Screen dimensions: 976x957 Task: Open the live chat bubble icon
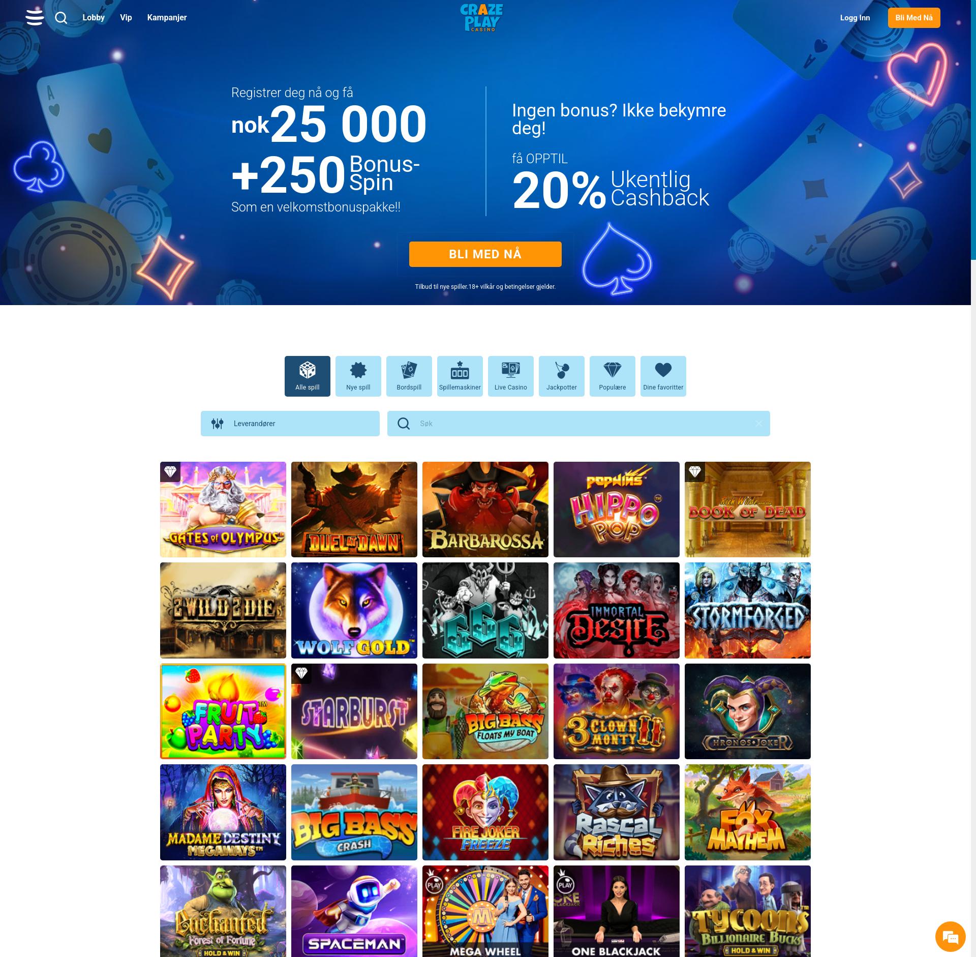950,936
